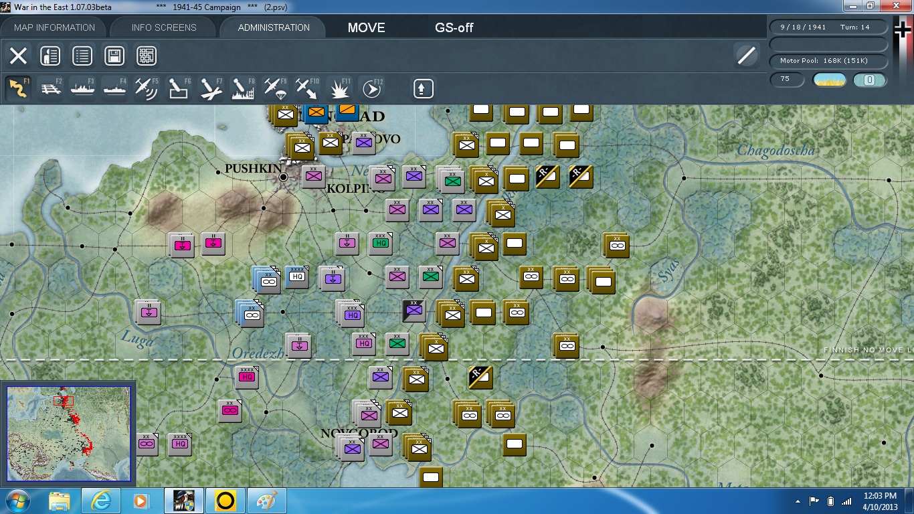The height and width of the screenshot is (514, 914).
Task: Open Windows Explorer folder in taskbar
Action: click(x=60, y=501)
